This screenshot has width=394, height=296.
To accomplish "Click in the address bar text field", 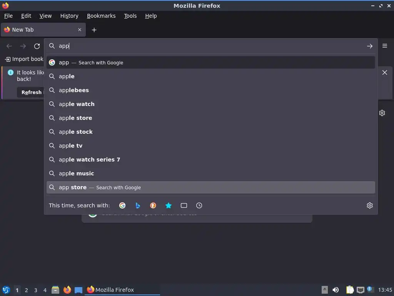I will 210,46.
